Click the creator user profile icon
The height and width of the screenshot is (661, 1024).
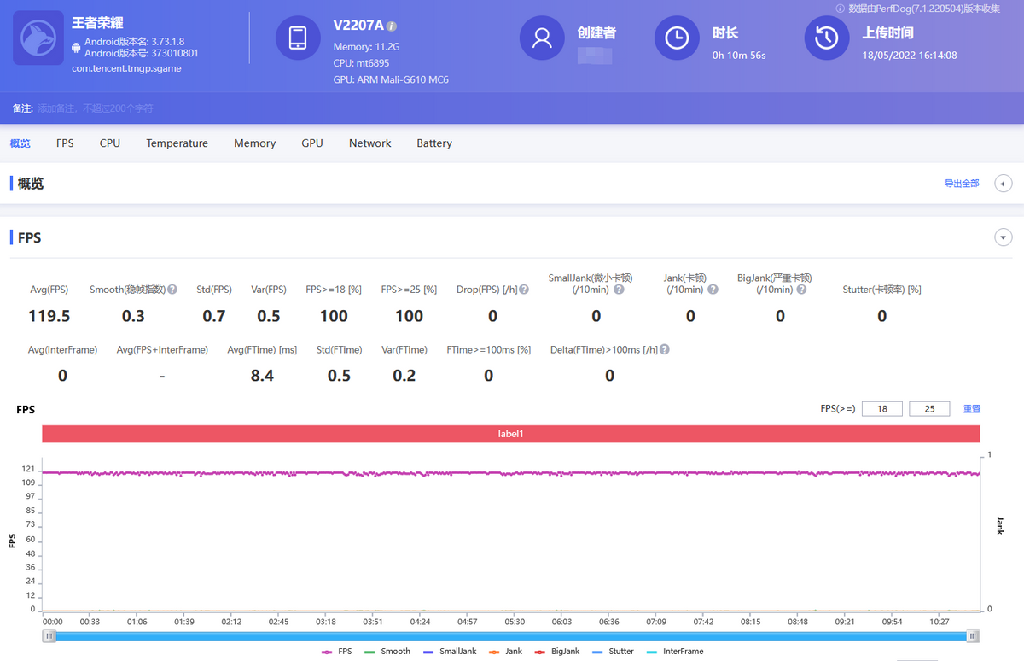click(x=542, y=38)
